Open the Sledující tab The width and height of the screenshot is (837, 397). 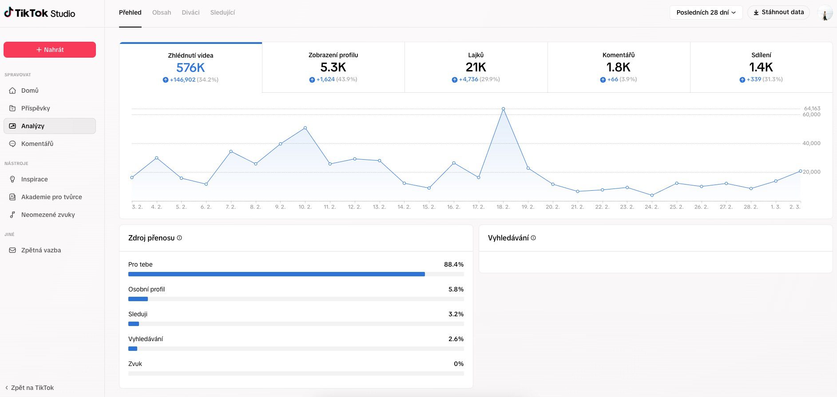[222, 12]
